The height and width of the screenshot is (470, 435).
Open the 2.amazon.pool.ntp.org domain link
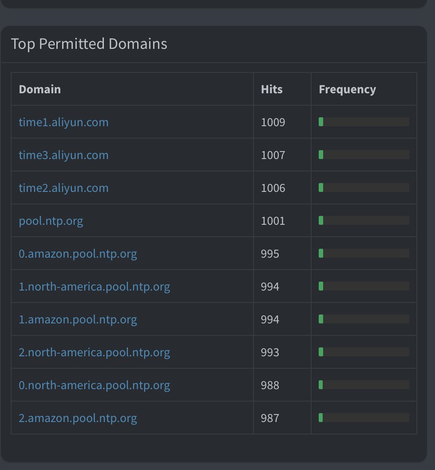78,418
